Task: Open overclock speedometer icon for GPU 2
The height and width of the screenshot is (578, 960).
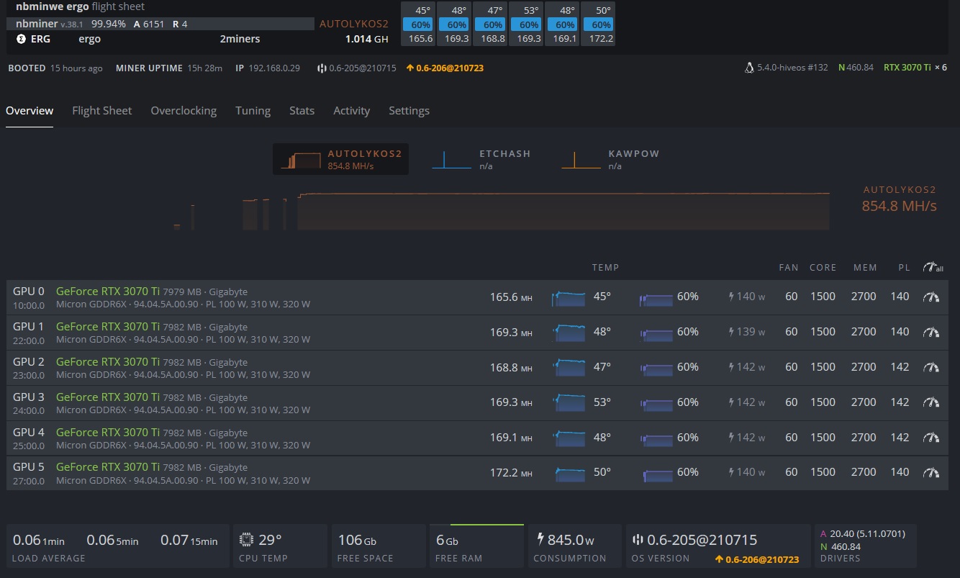Action: click(x=931, y=367)
